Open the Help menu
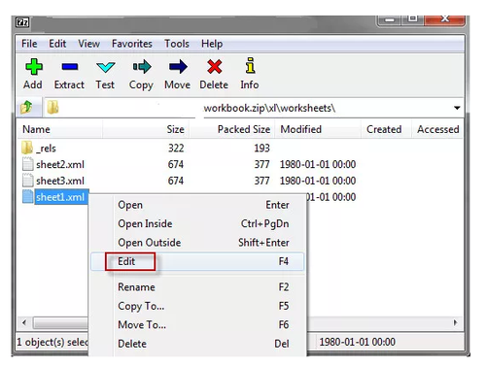This screenshot has height=367, width=486. [x=212, y=44]
